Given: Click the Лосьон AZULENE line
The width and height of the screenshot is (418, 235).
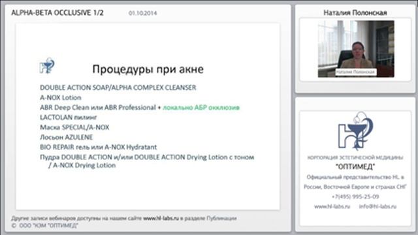Looking at the screenshot, I should click(66, 137).
